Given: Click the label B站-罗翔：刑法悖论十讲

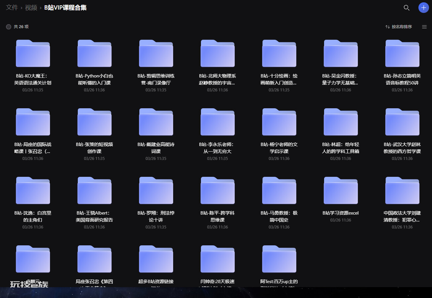Looking at the screenshot, I should click(x=156, y=217).
